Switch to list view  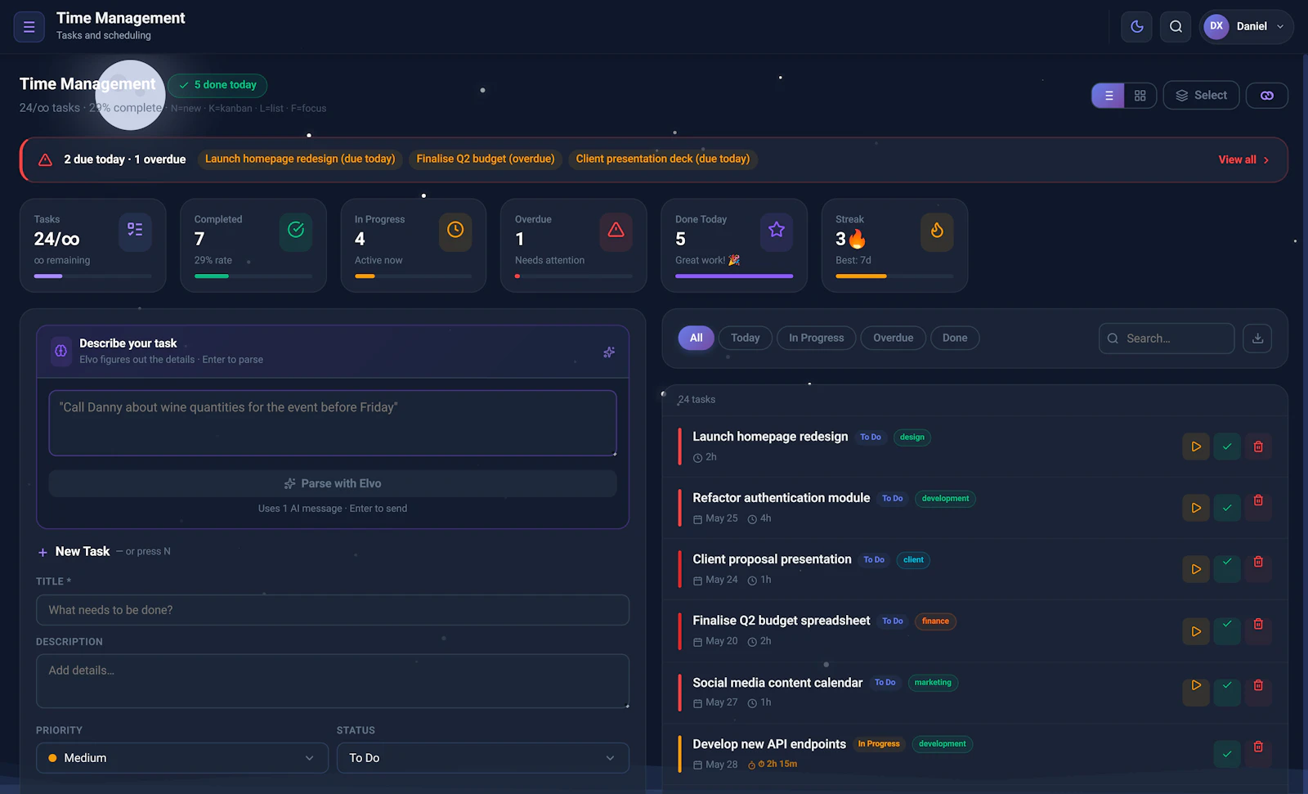tap(1109, 96)
